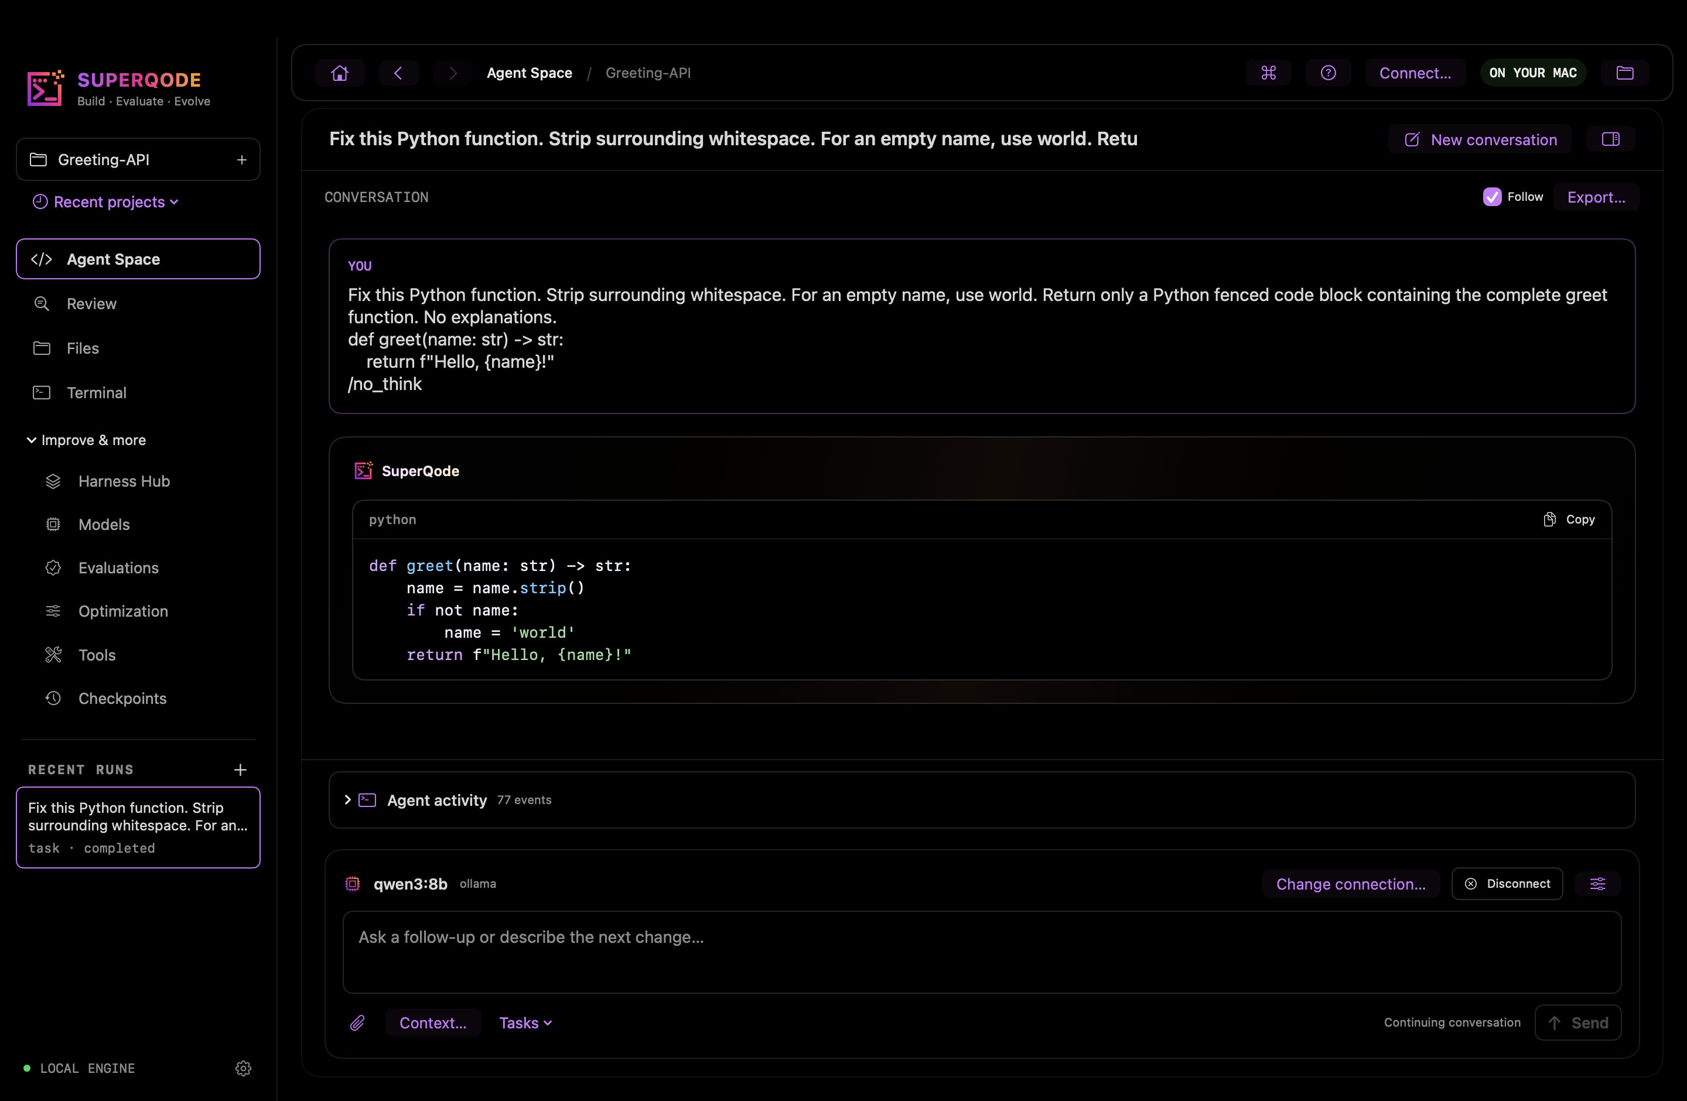The image size is (1687, 1101).
Task: Expand Recent projects dropdown
Action: coord(105,202)
